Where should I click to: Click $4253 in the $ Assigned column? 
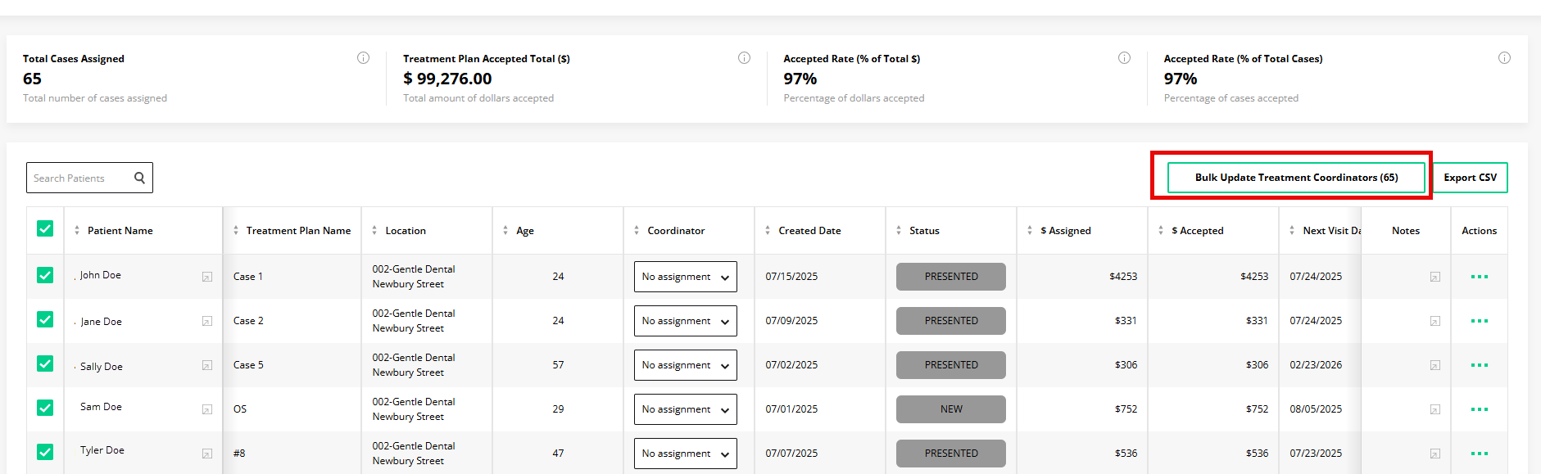[x=1123, y=277]
